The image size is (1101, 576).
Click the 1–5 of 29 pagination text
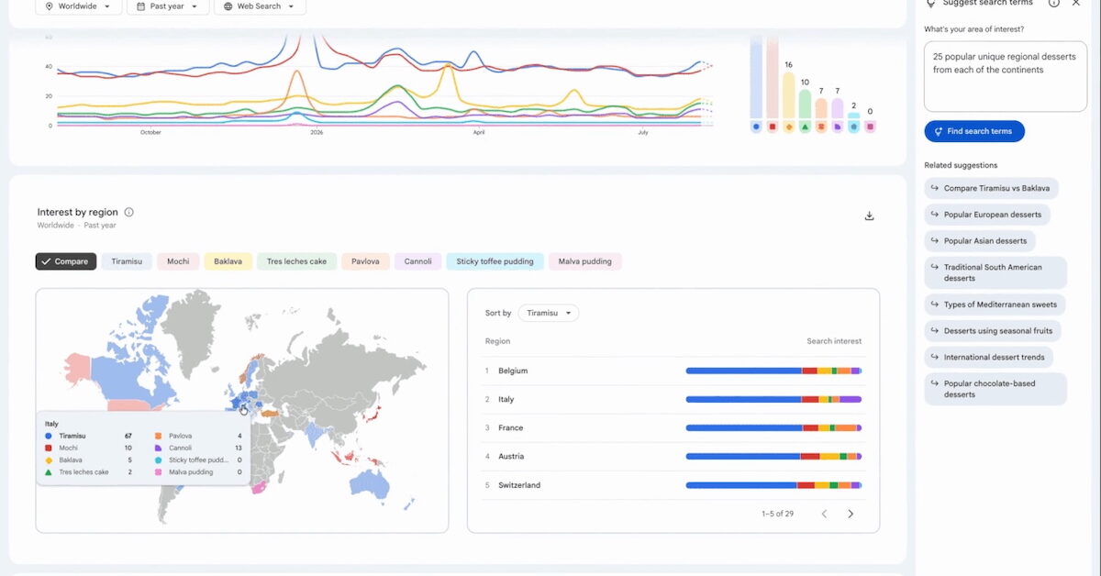pos(778,514)
